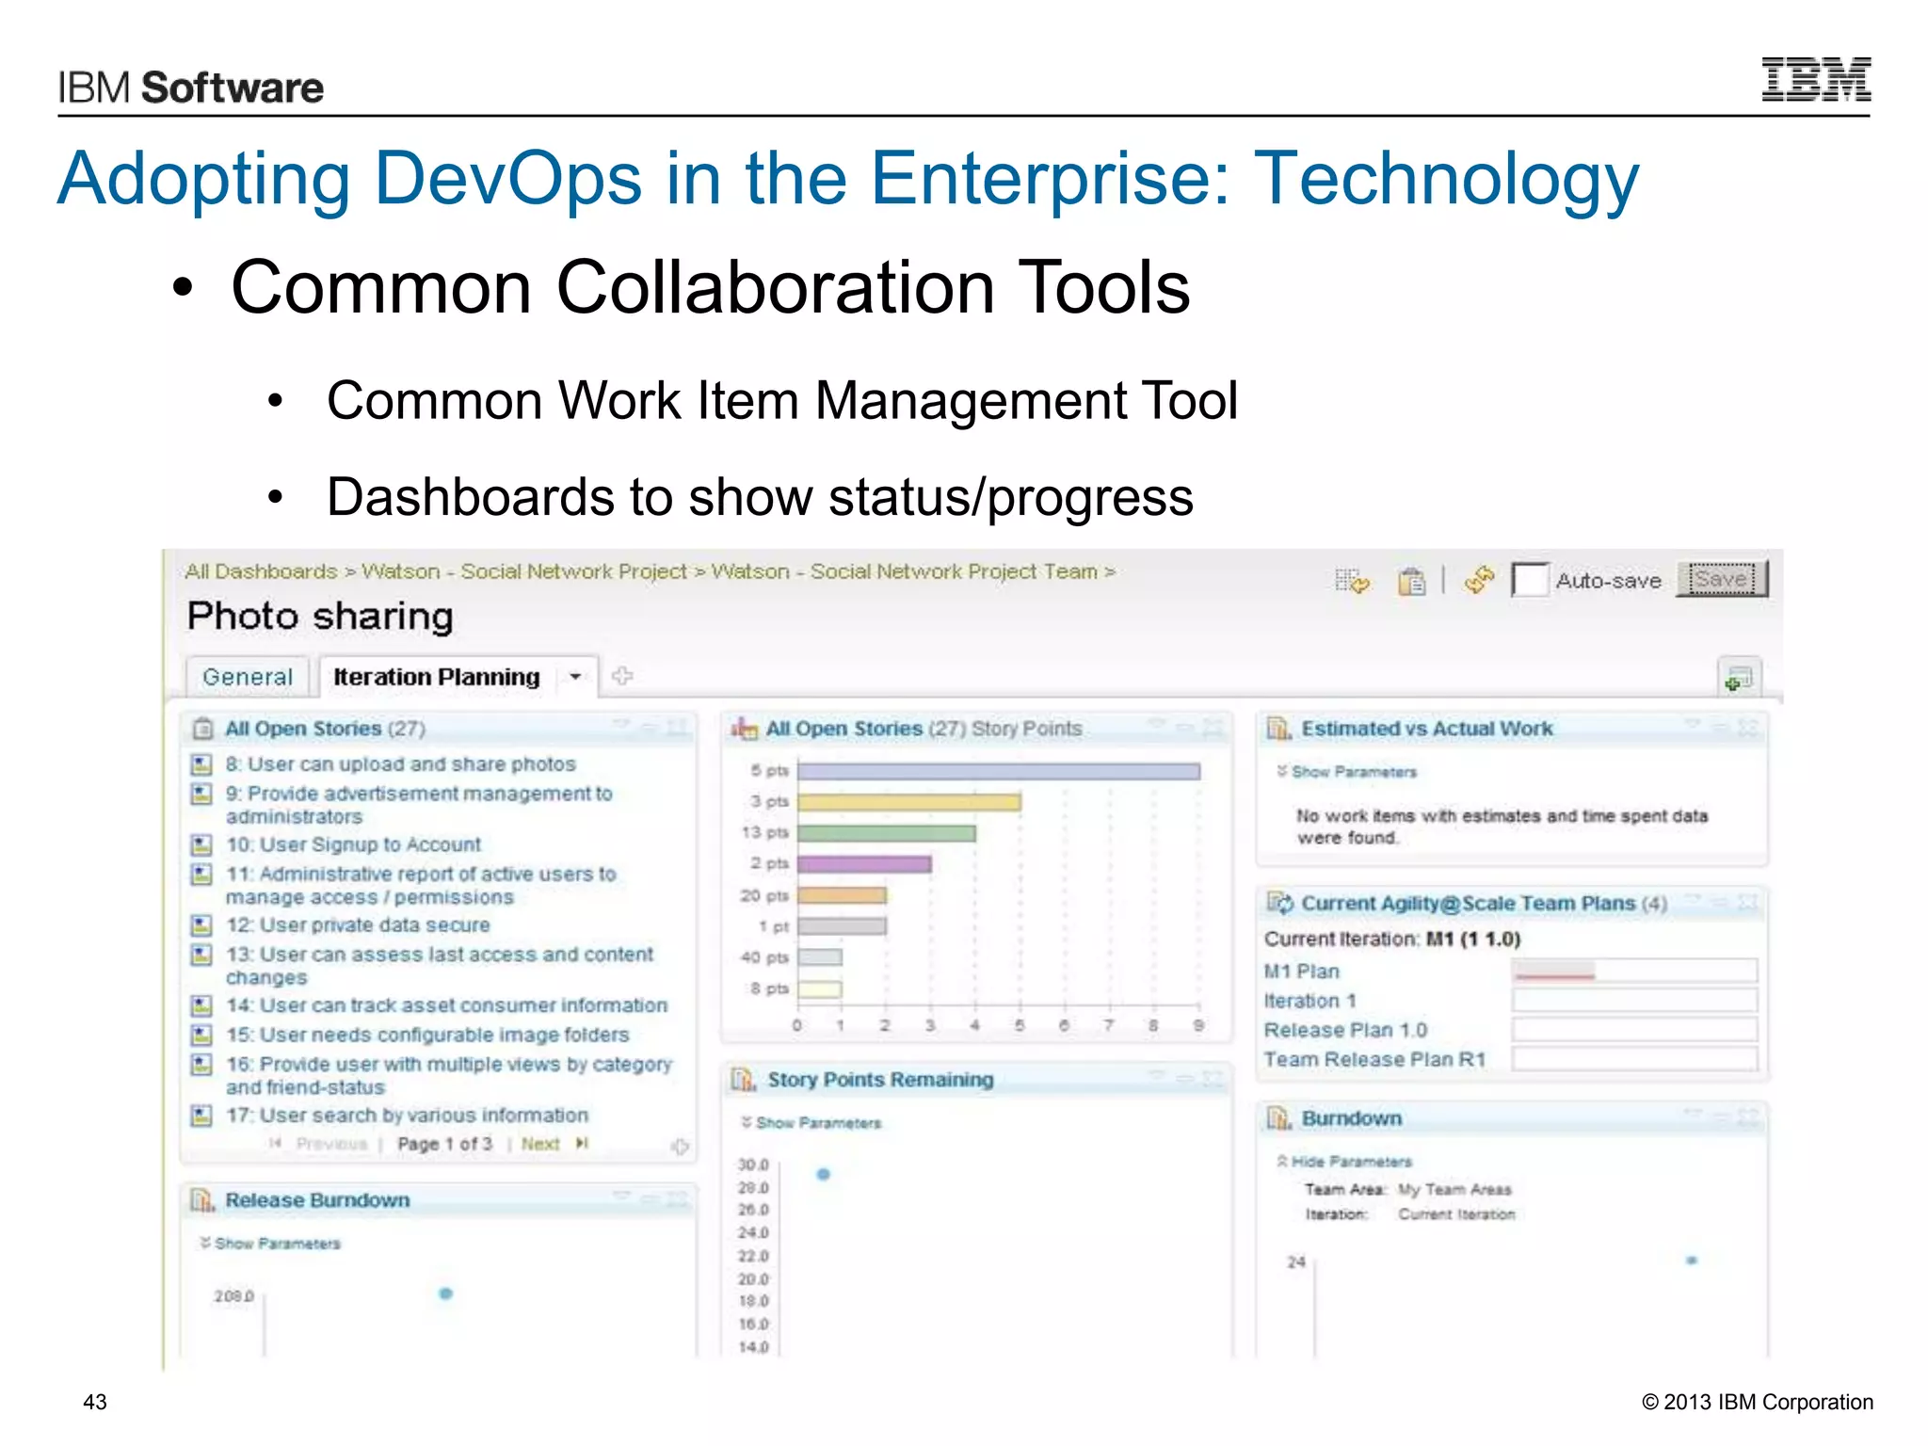The height and width of the screenshot is (1446, 1928).
Task: Click the Save button
Action: click(x=1721, y=579)
